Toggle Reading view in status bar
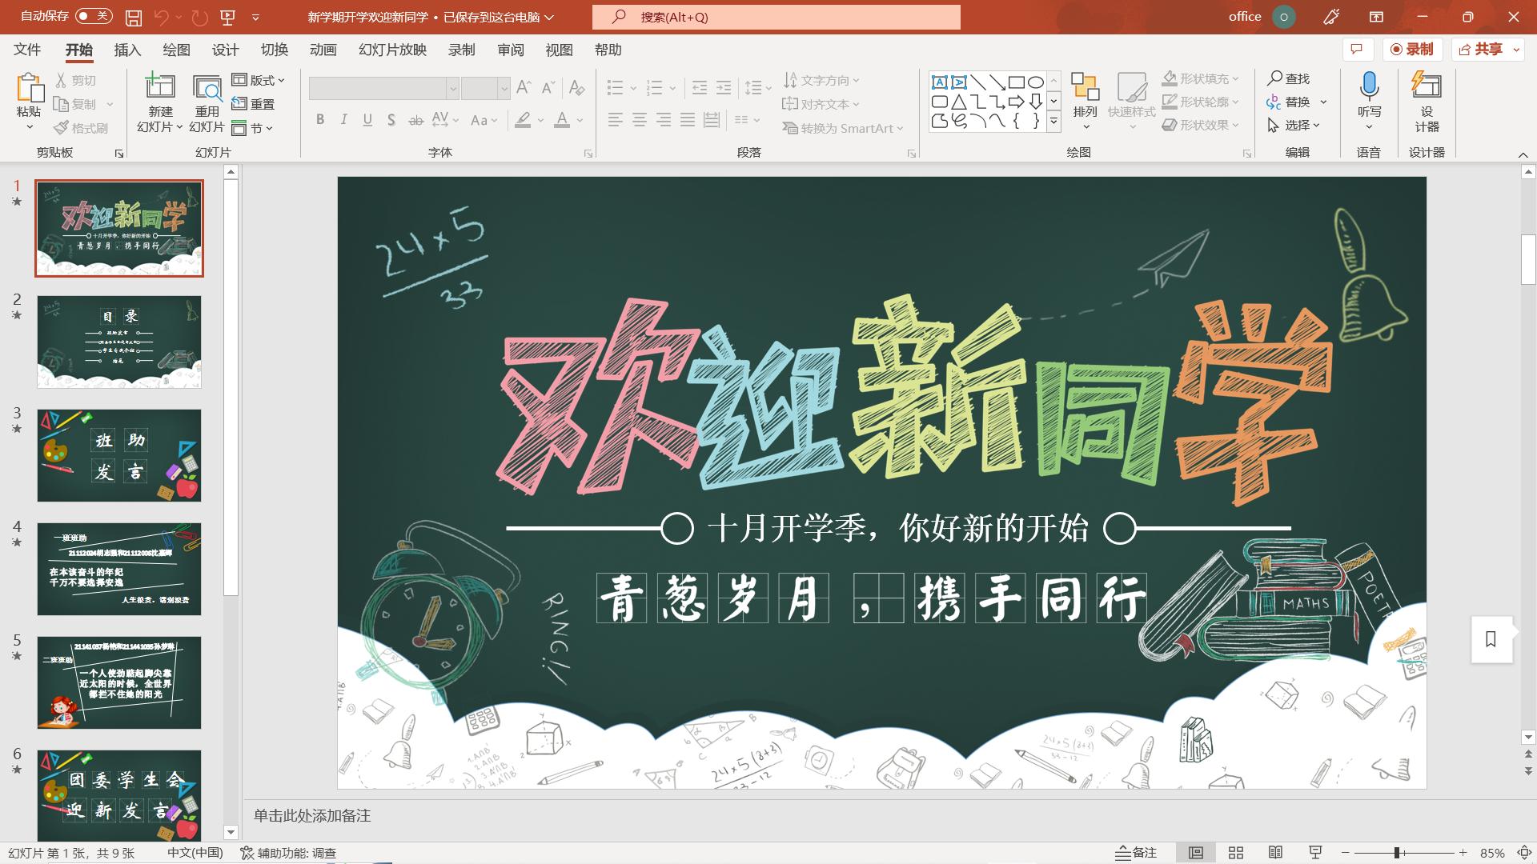 (x=1275, y=853)
